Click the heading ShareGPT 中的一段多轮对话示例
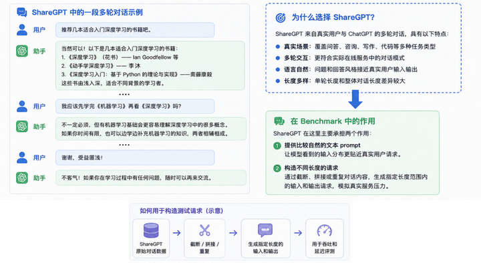This screenshot has height=263, width=481. [88, 13]
